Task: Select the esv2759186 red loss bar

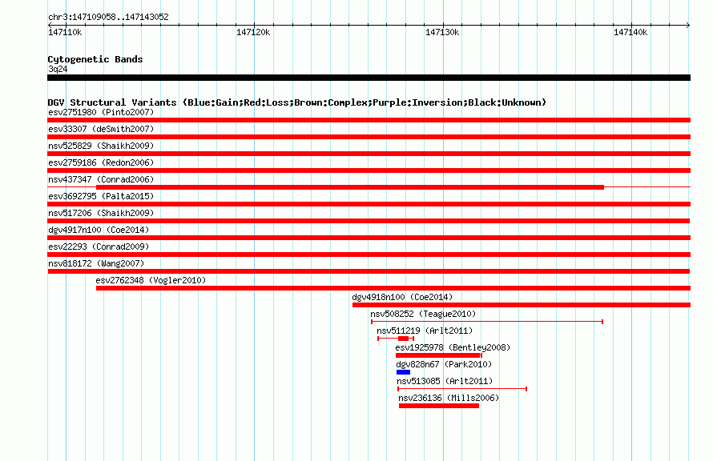Action: click(x=369, y=170)
